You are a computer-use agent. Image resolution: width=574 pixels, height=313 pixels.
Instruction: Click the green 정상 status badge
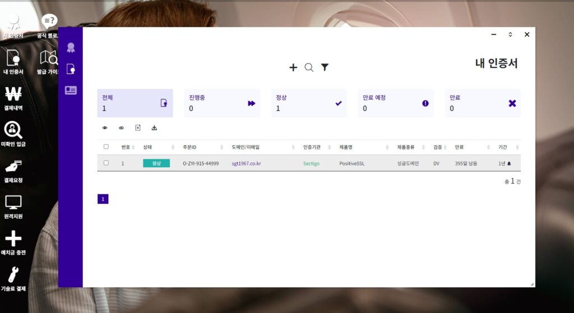tap(156, 163)
